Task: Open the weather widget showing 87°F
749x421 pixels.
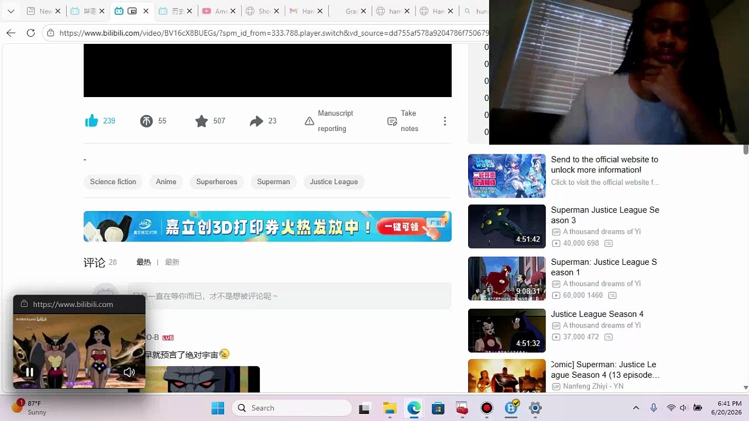Action: tap(29, 408)
